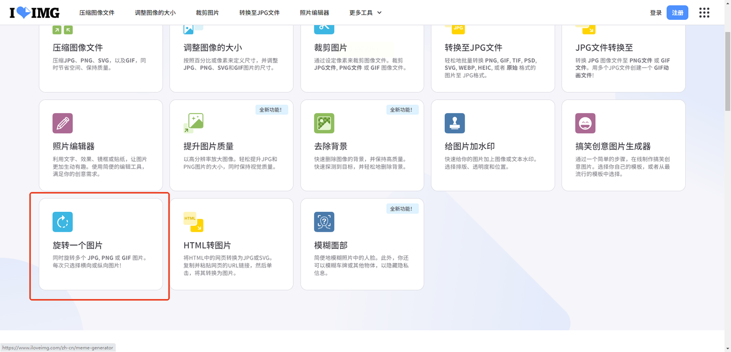Open the 旋转一个图片 card title
The height and width of the screenshot is (352, 731).
click(x=78, y=245)
